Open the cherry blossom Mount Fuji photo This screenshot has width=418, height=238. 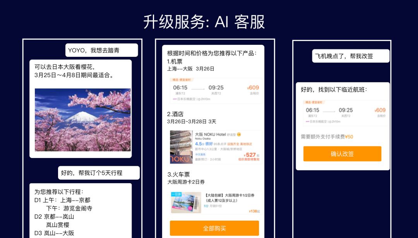tap(83, 120)
